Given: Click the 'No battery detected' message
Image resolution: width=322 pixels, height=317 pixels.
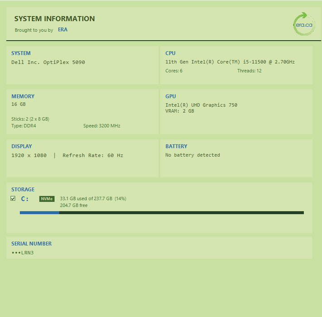Looking at the screenshot, I should [192, 155].
